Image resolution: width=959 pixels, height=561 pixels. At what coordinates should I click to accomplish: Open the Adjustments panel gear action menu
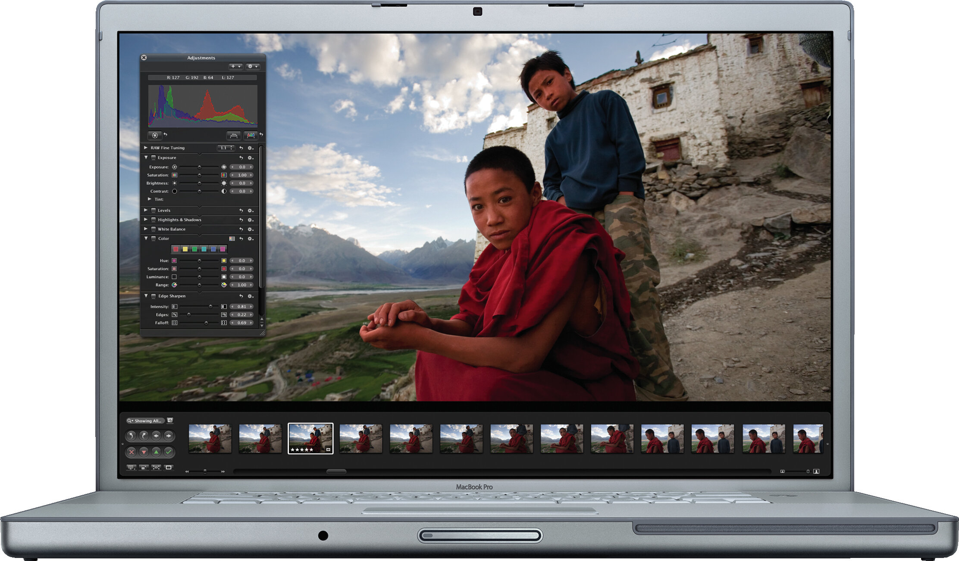[x=253, y=66]
